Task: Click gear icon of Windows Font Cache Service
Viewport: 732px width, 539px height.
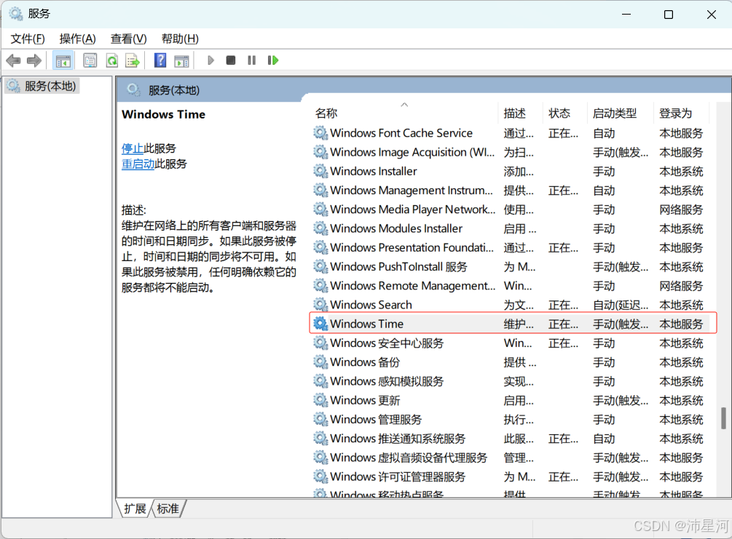Action: (x=320, y=133)
